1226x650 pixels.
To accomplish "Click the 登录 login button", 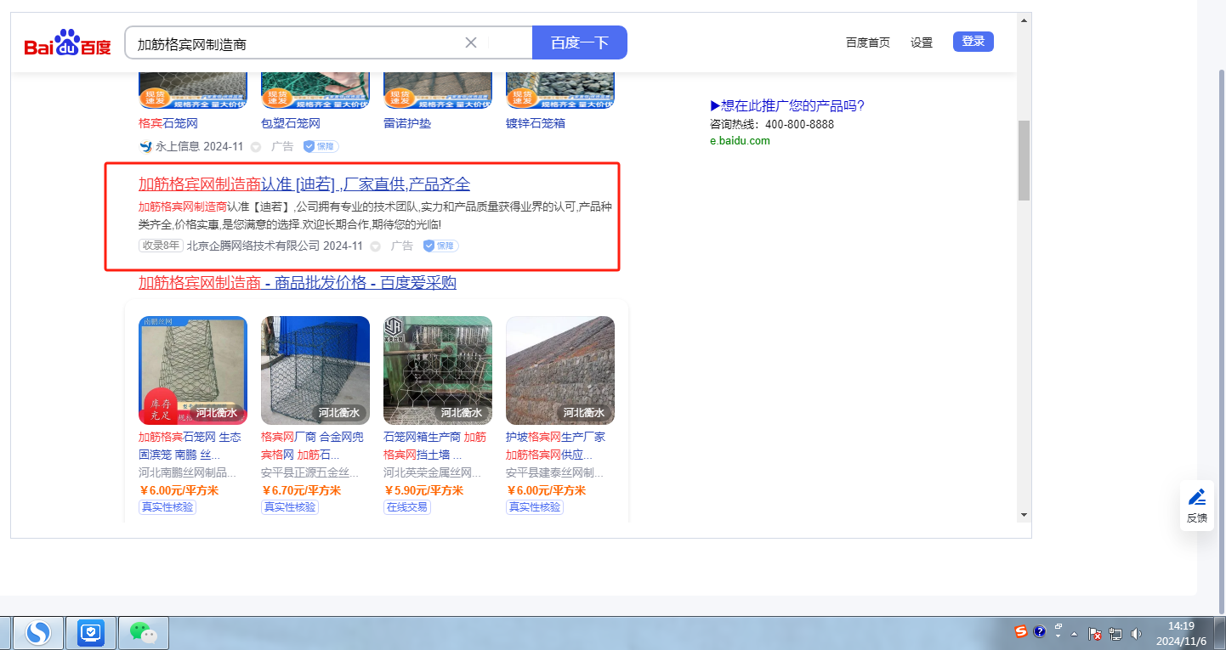I will [x=973, y=42].
